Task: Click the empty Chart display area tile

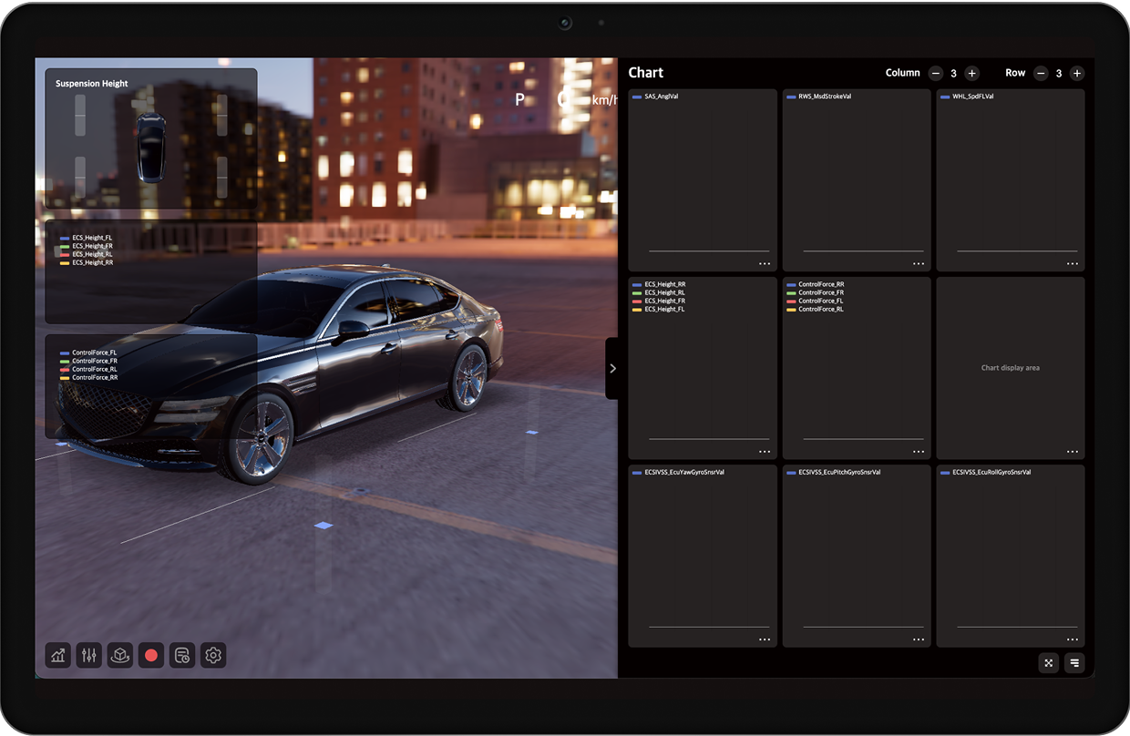Action: tap(1010, 368)
